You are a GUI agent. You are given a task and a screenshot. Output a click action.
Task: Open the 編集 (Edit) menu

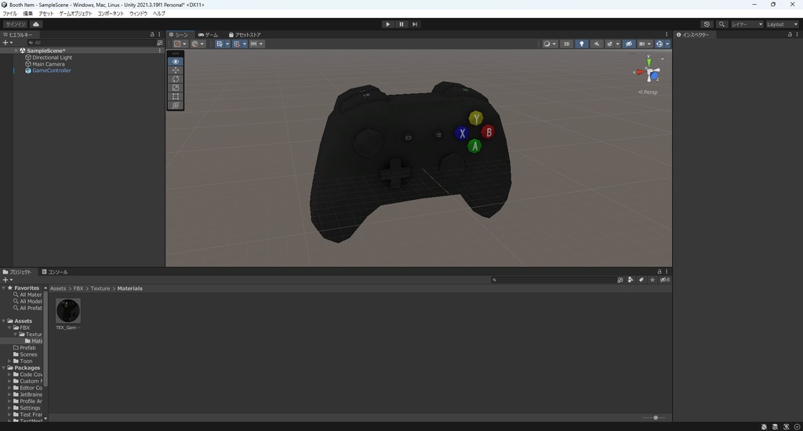[x=27, y=13]
